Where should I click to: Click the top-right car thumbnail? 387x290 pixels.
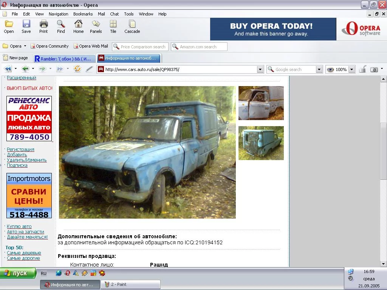[x=261, y=103]
